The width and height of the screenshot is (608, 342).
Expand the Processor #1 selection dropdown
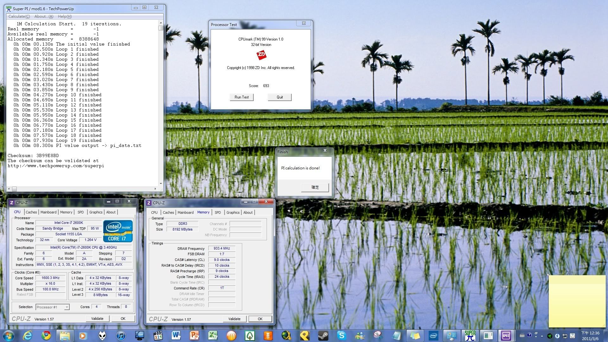pyautogui.click(x=66, y=307)
